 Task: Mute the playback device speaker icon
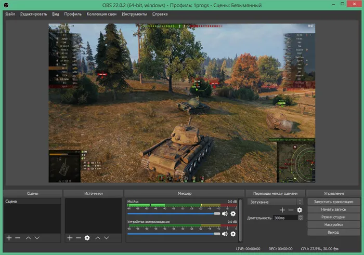pyautogui.click(x=225, y=234)
